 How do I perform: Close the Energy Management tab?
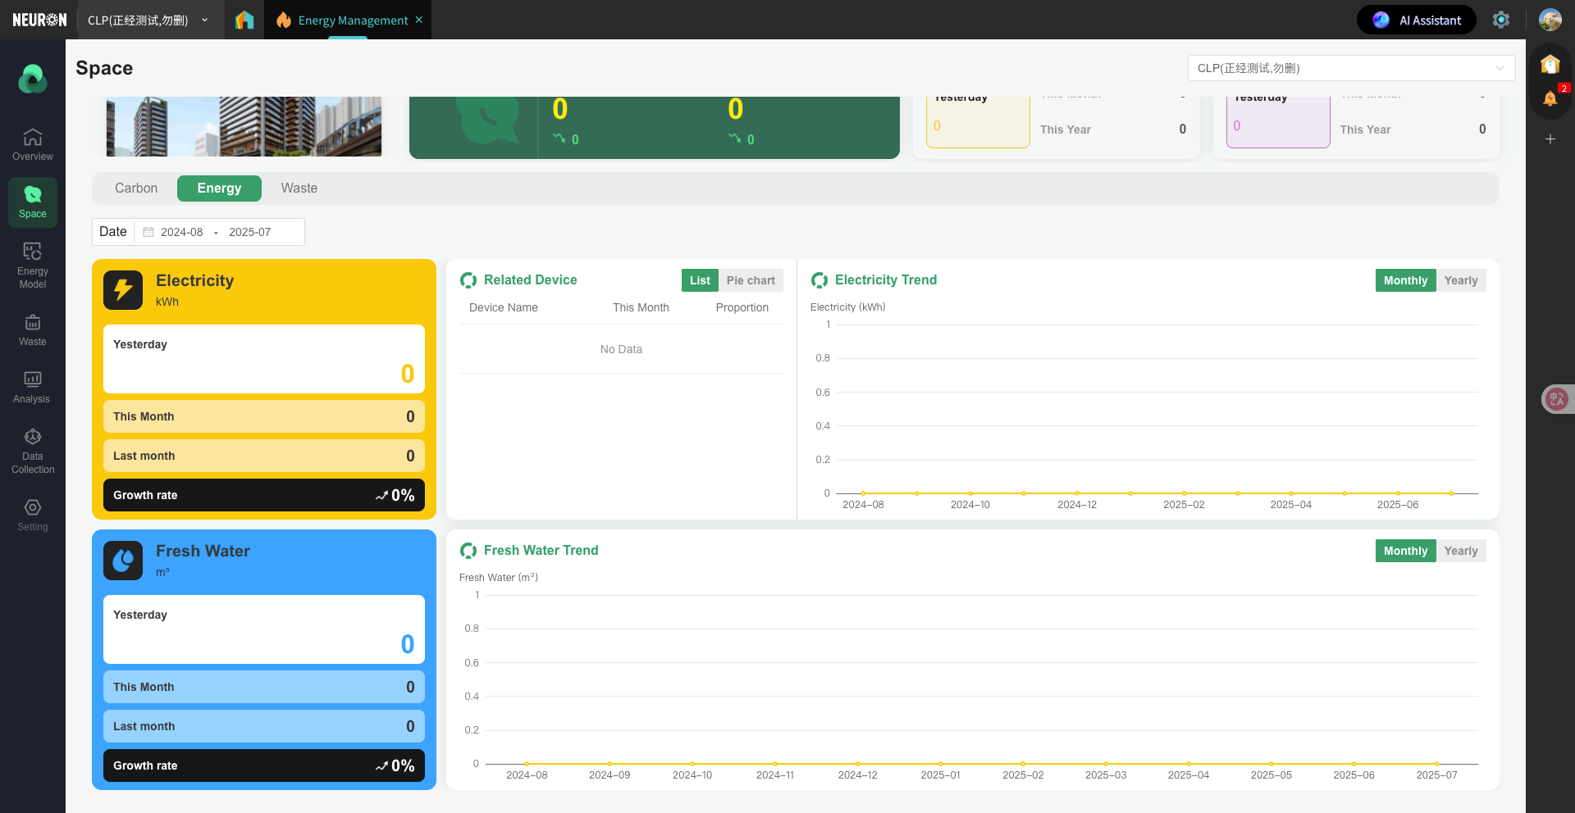point(419,20)
